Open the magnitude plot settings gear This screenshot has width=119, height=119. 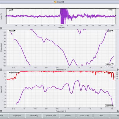[118, 111]
